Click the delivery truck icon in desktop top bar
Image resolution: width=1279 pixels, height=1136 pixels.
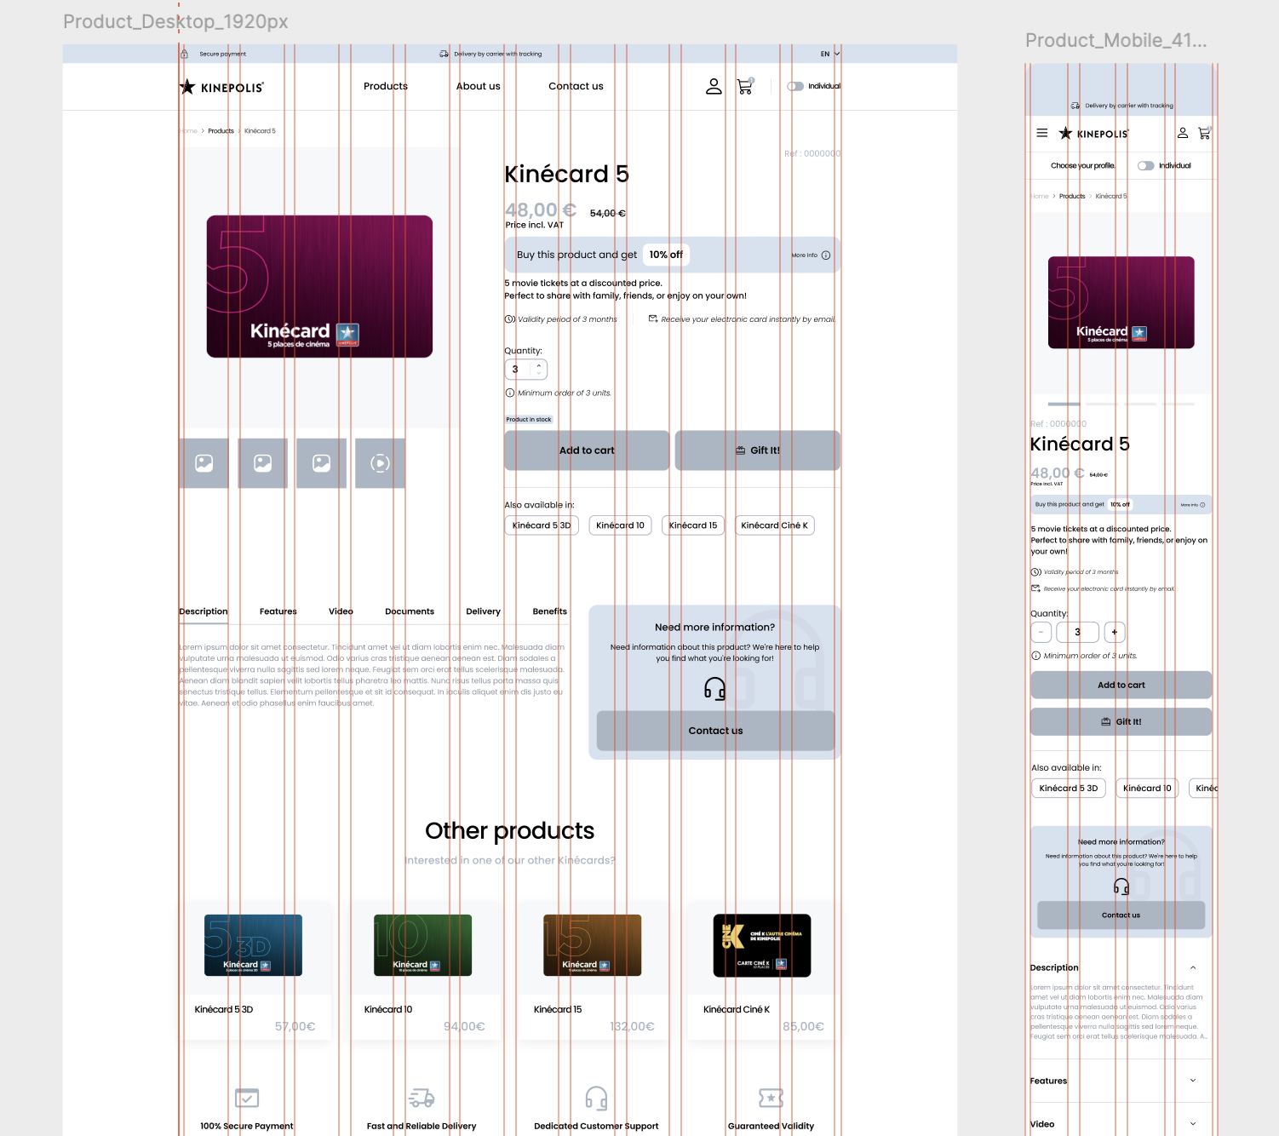point(444,54)
